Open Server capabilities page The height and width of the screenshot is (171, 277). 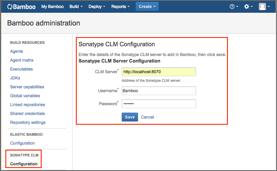[27, 87]
